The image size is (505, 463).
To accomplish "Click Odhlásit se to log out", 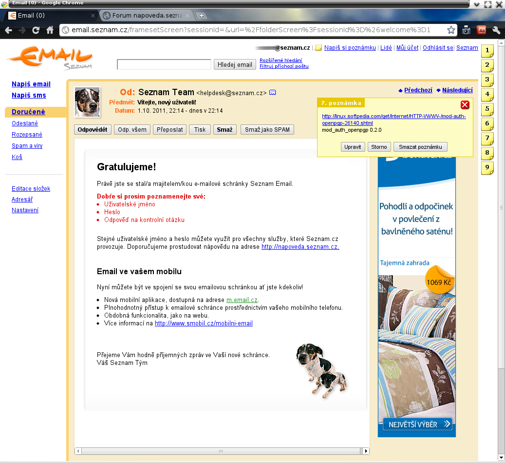I will click(438, 48).
